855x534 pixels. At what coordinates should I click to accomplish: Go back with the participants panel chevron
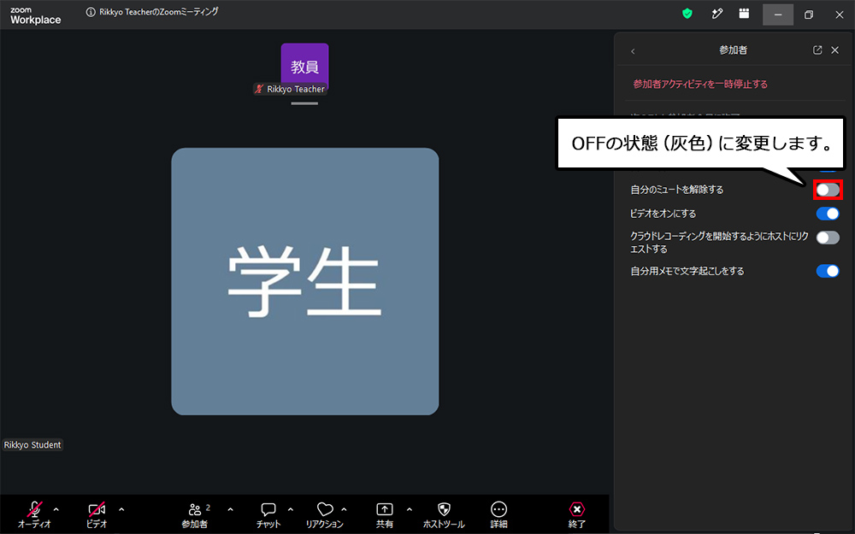point(633,51)
